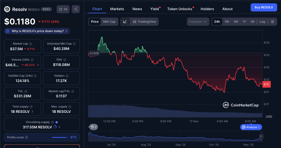Open why RESOLV's price is down today

click(37, 31)
